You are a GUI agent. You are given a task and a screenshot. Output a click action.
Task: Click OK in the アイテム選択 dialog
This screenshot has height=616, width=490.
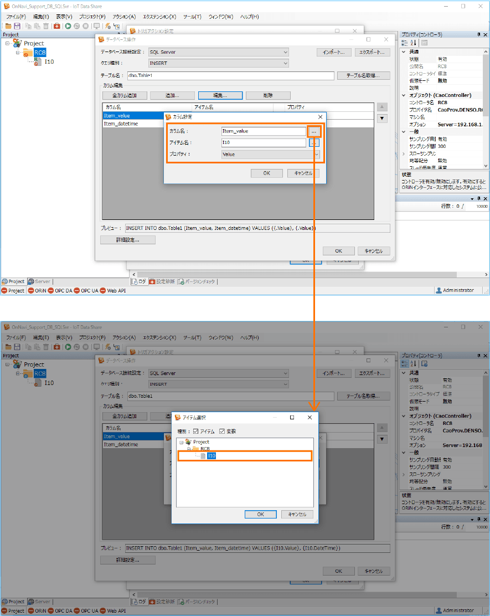pyautogui.click(x=260, y=514)
